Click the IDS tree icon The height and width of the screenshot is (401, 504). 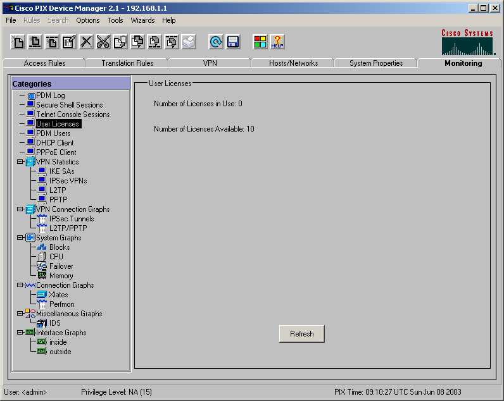tap(42, 323)
